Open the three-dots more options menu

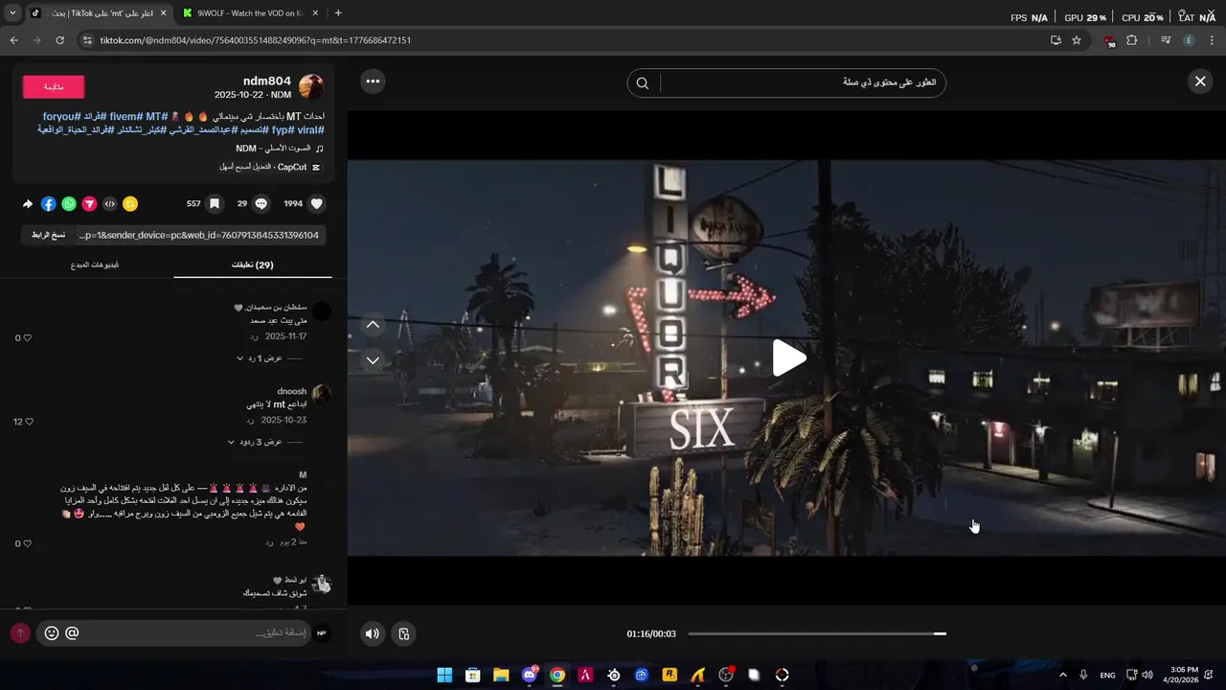pos(373,81)
